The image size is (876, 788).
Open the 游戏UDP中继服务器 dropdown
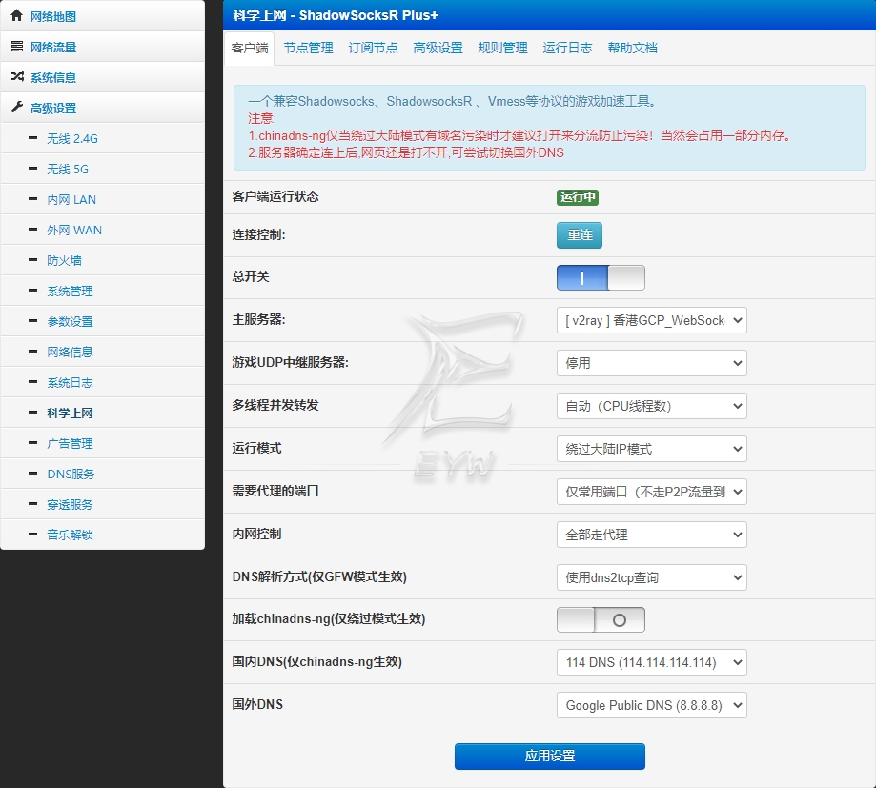pos(651,363)
